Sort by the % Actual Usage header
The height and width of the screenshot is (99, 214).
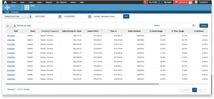[156, 31]
